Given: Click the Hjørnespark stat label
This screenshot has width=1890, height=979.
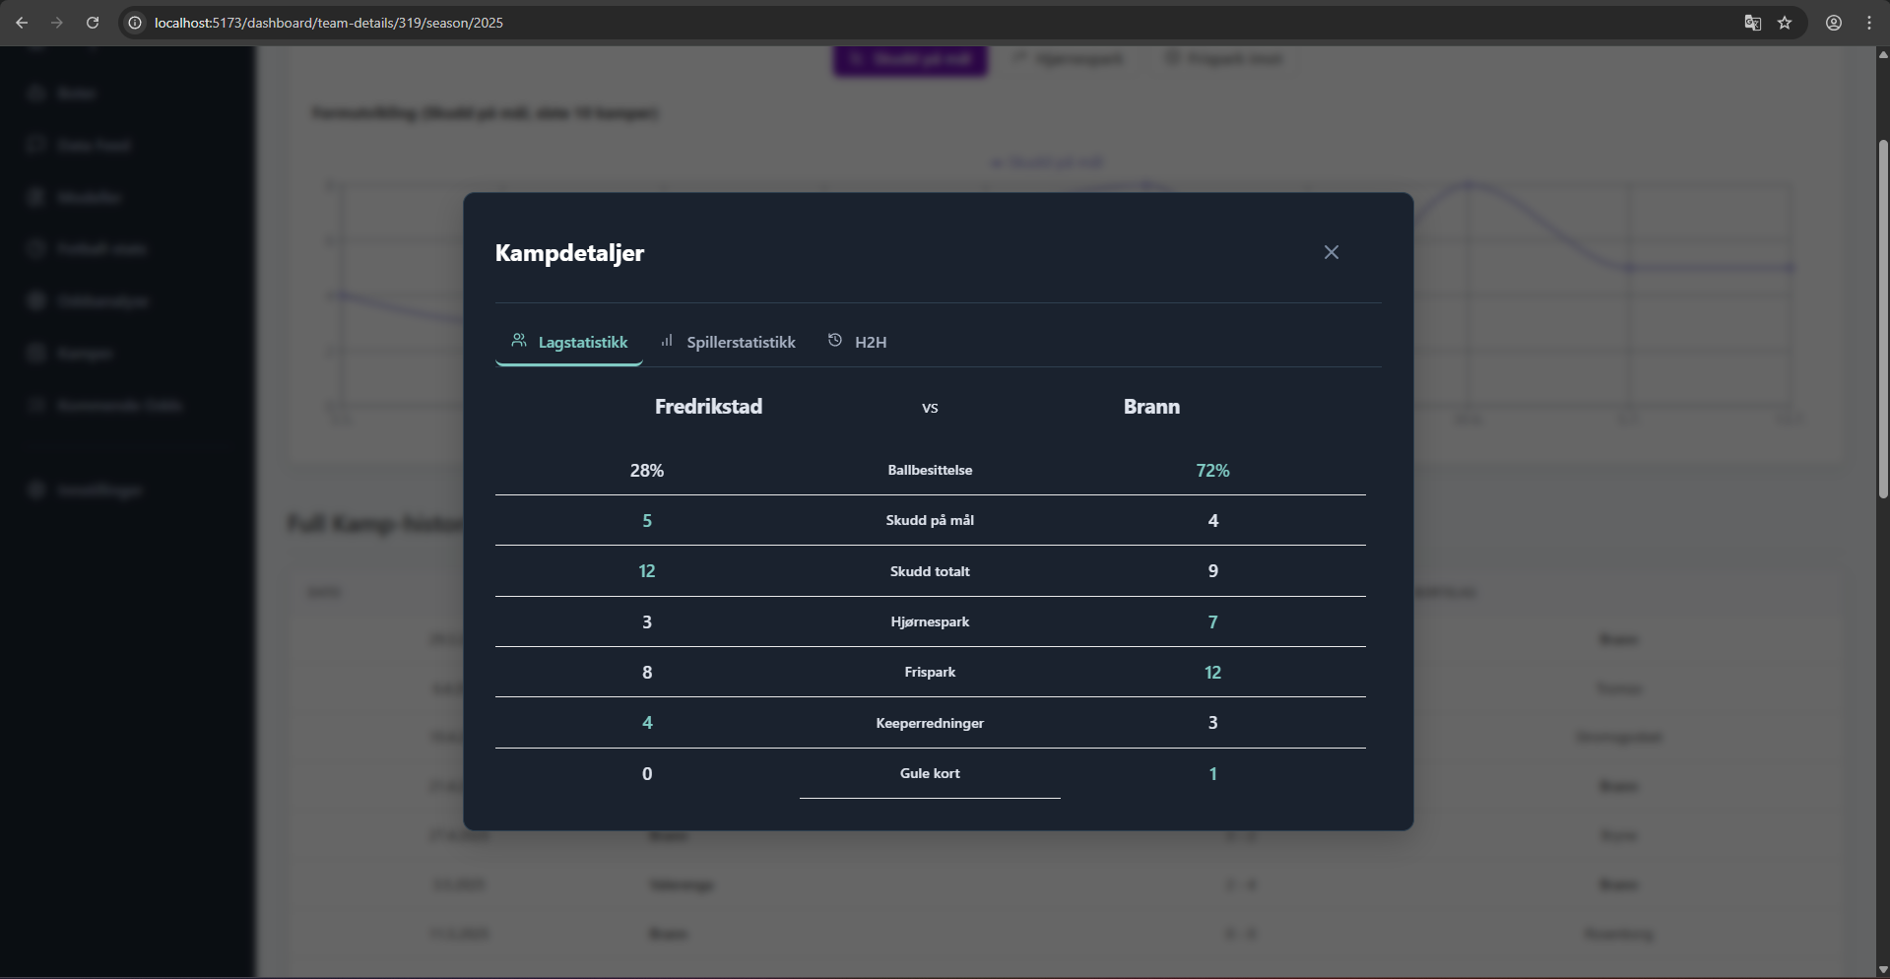Looking at the screenshot, I should [x=930, y=621].
